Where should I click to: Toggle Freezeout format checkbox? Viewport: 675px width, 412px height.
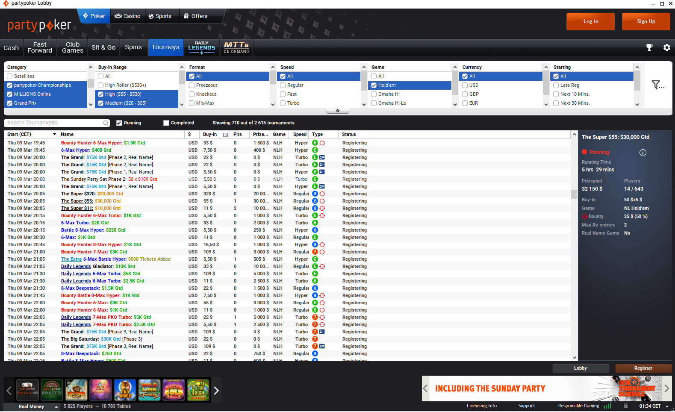click(x=192, y=85)
